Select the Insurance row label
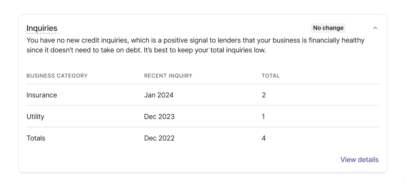Image resolution: width=406 pixels, height=187 pixels. pyautogui.click(x=42, y=95)
